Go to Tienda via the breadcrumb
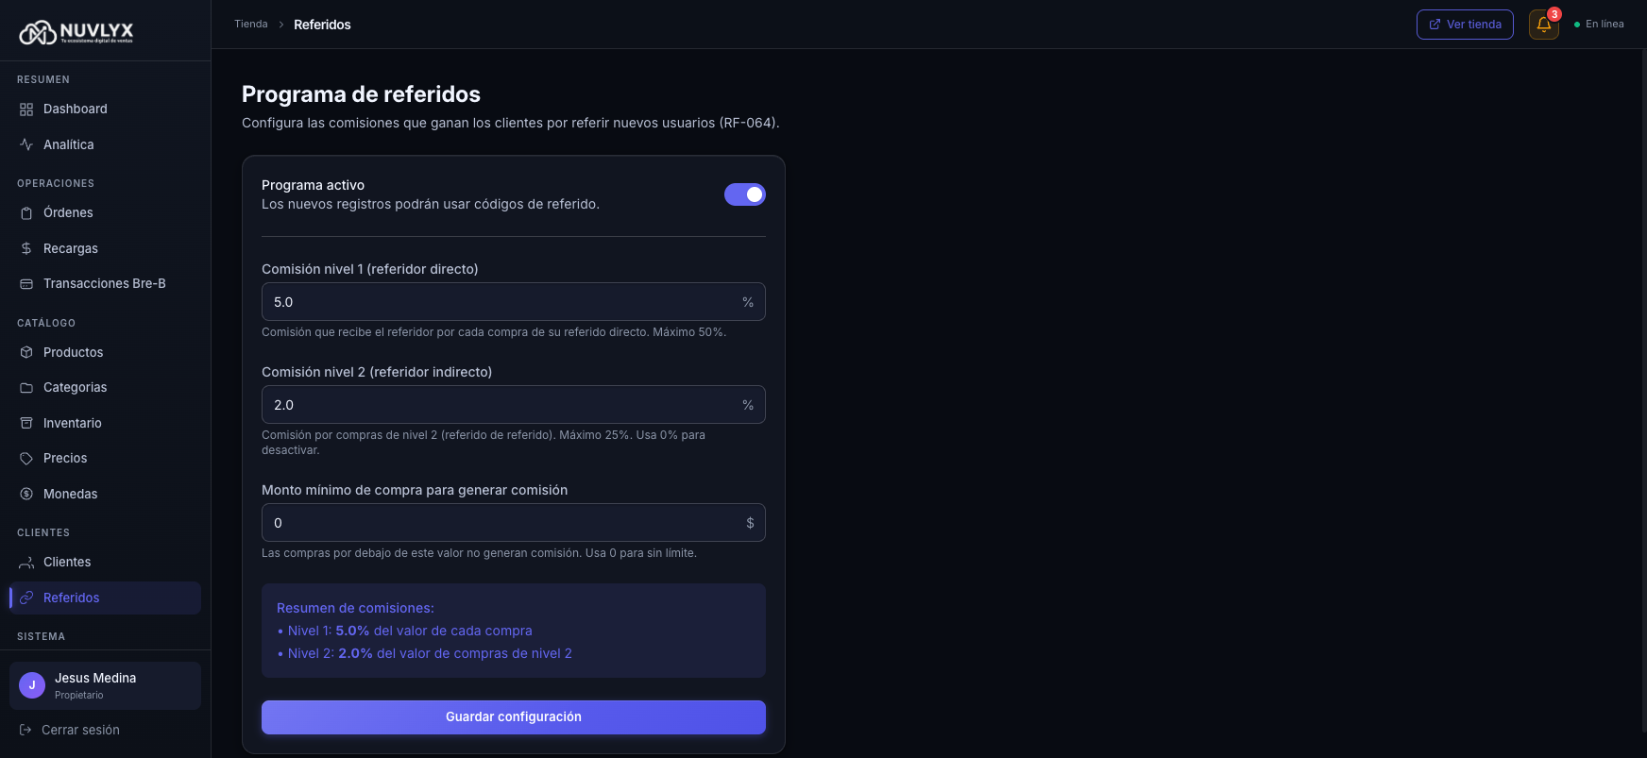 (x=250, y=24)
